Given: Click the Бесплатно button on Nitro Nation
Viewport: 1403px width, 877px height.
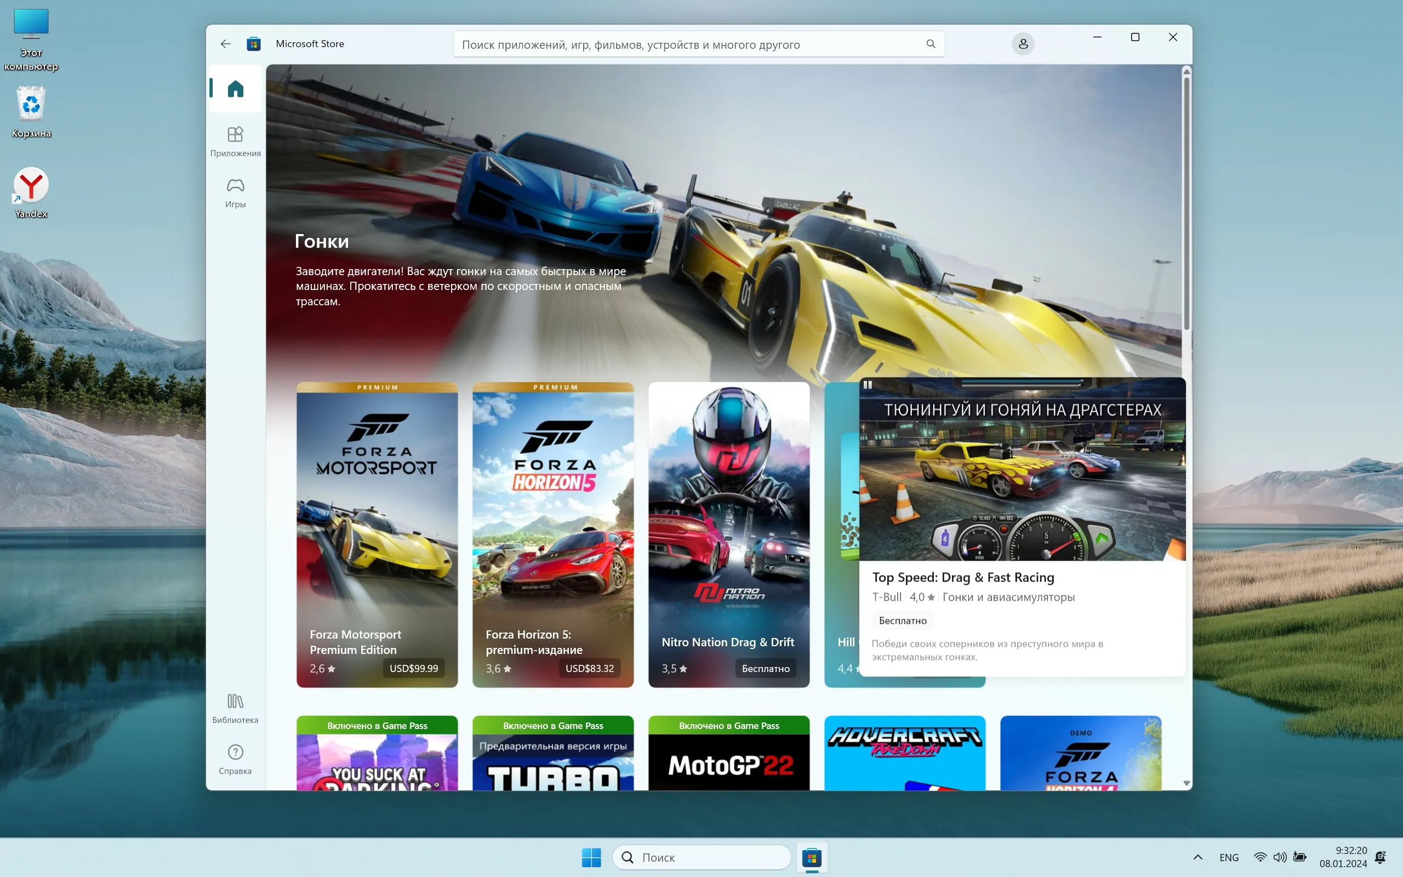Looking at the screenshot, I should [765, 668].
